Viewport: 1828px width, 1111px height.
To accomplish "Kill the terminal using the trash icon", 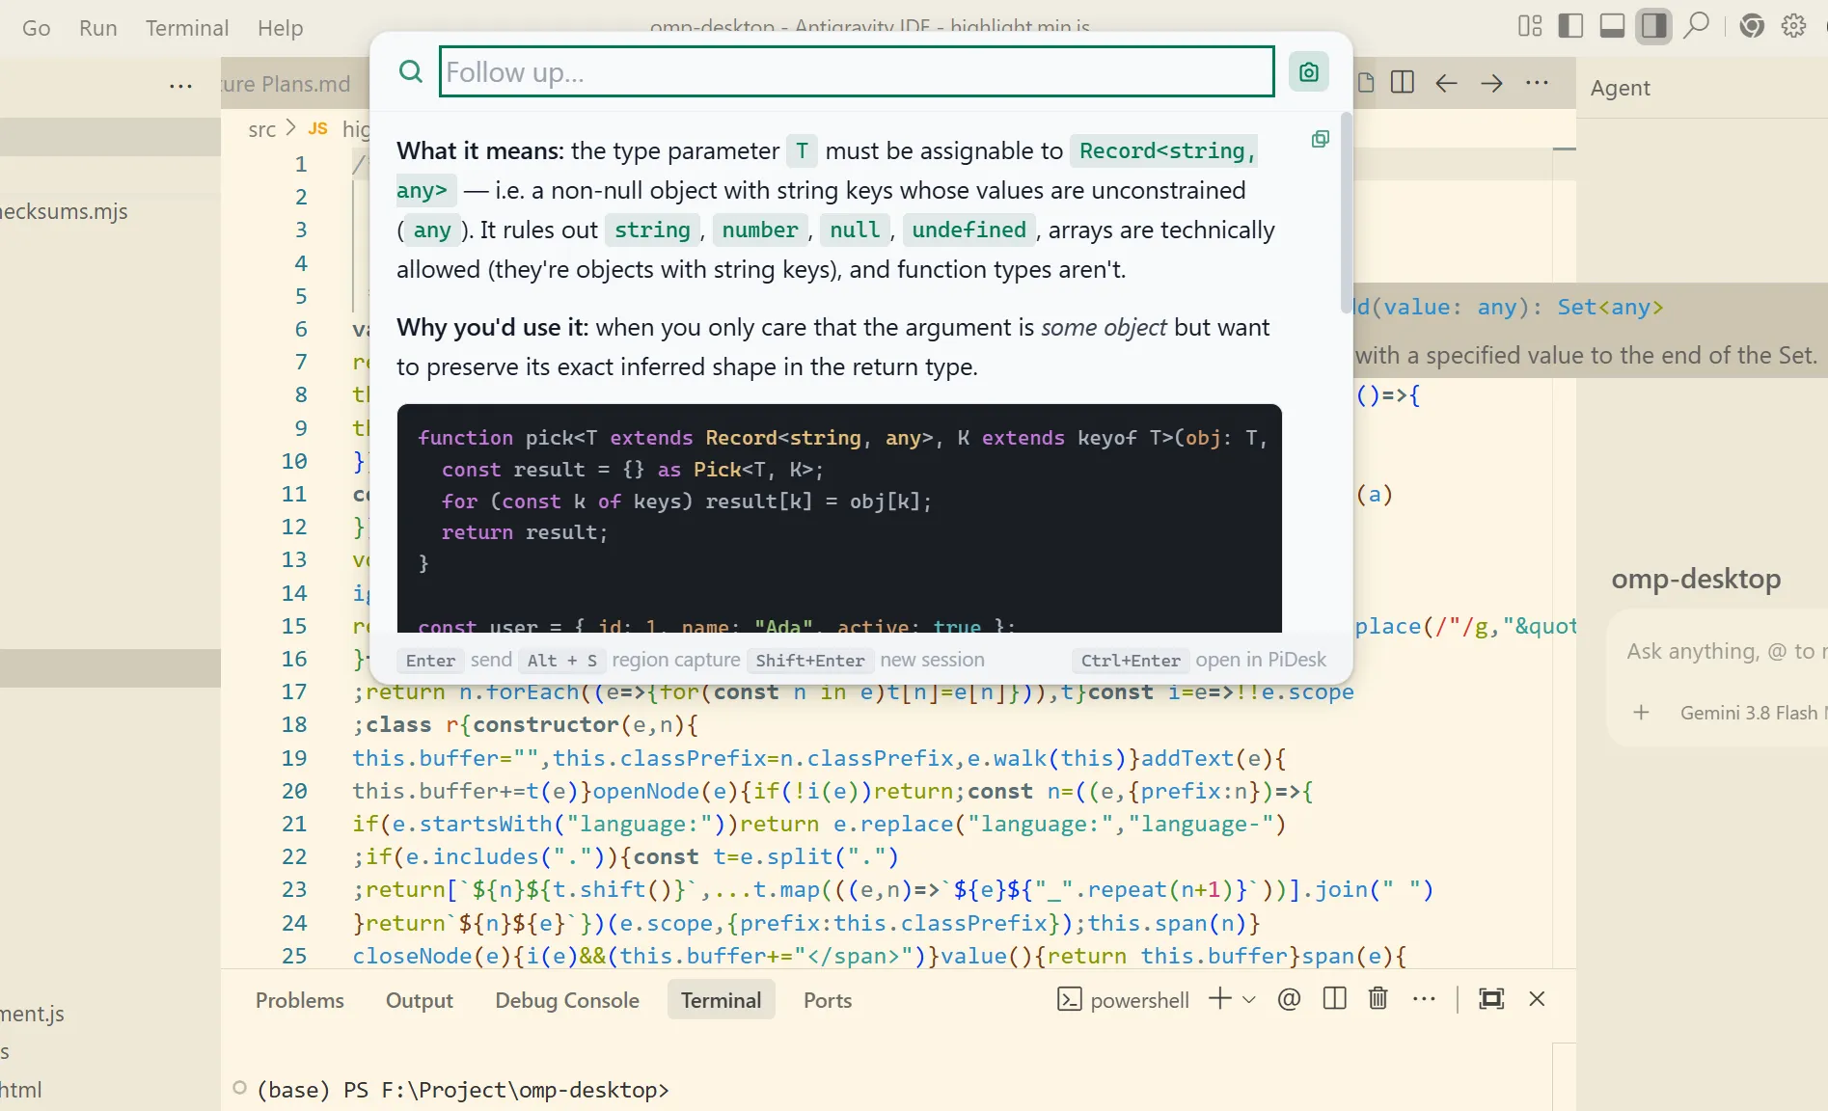I will point(1378,999).
